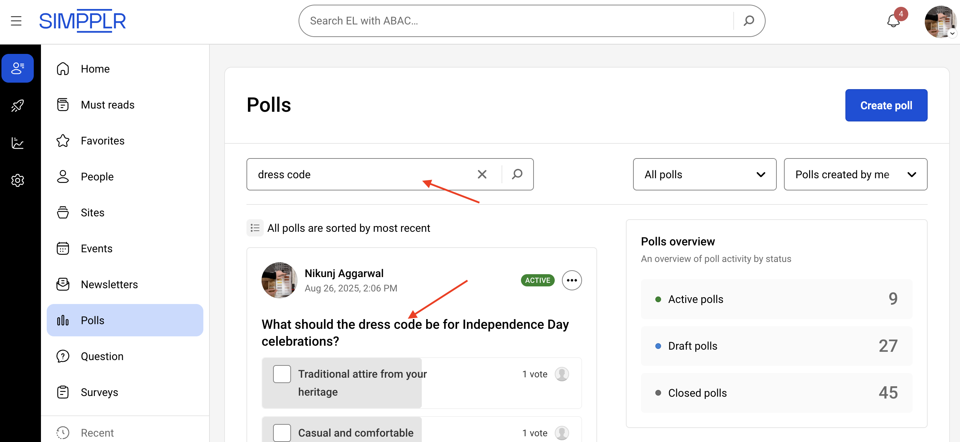
Task: Click the Search EL with ABAC field
Action: 514,21
